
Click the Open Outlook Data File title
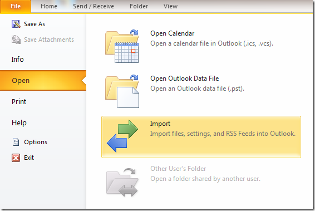[185, 78]
